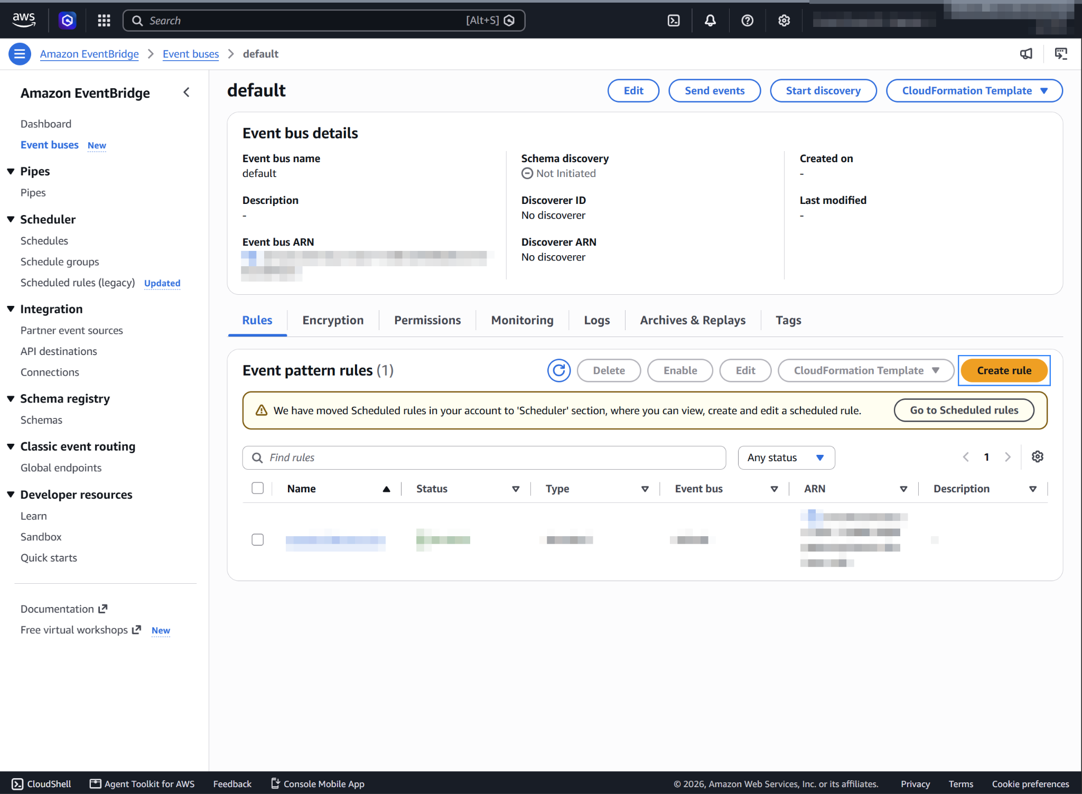Screen dimensions: 1082x794
Task: Switch to the Encryption tab
Action: coord(333,320)
